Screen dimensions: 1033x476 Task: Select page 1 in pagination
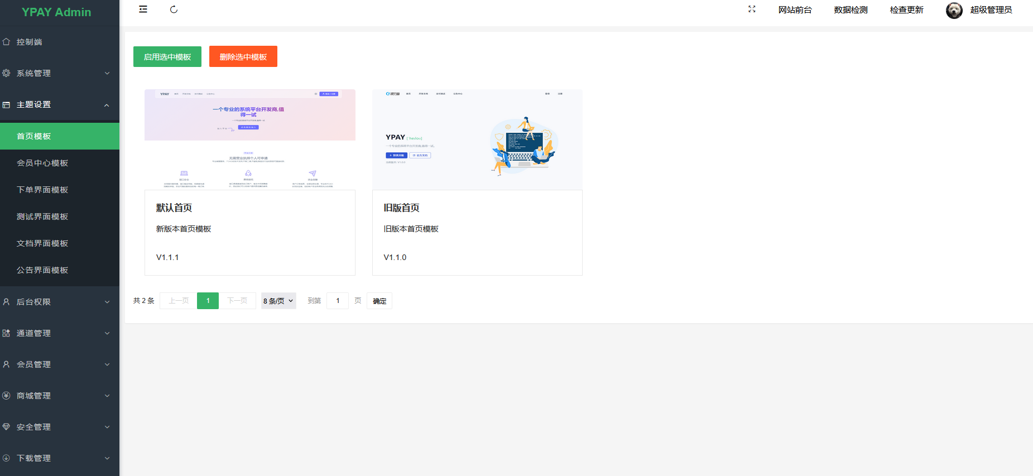coord(208,301)
